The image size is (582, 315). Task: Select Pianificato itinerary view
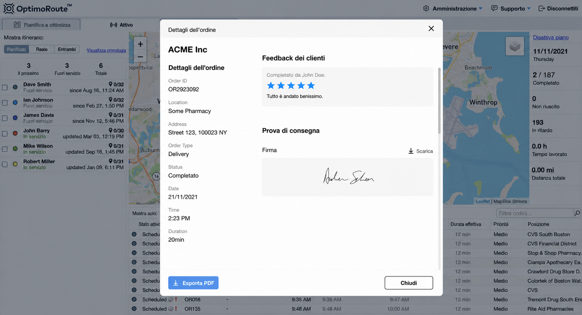pyautogui.click(x=16, y=49)
